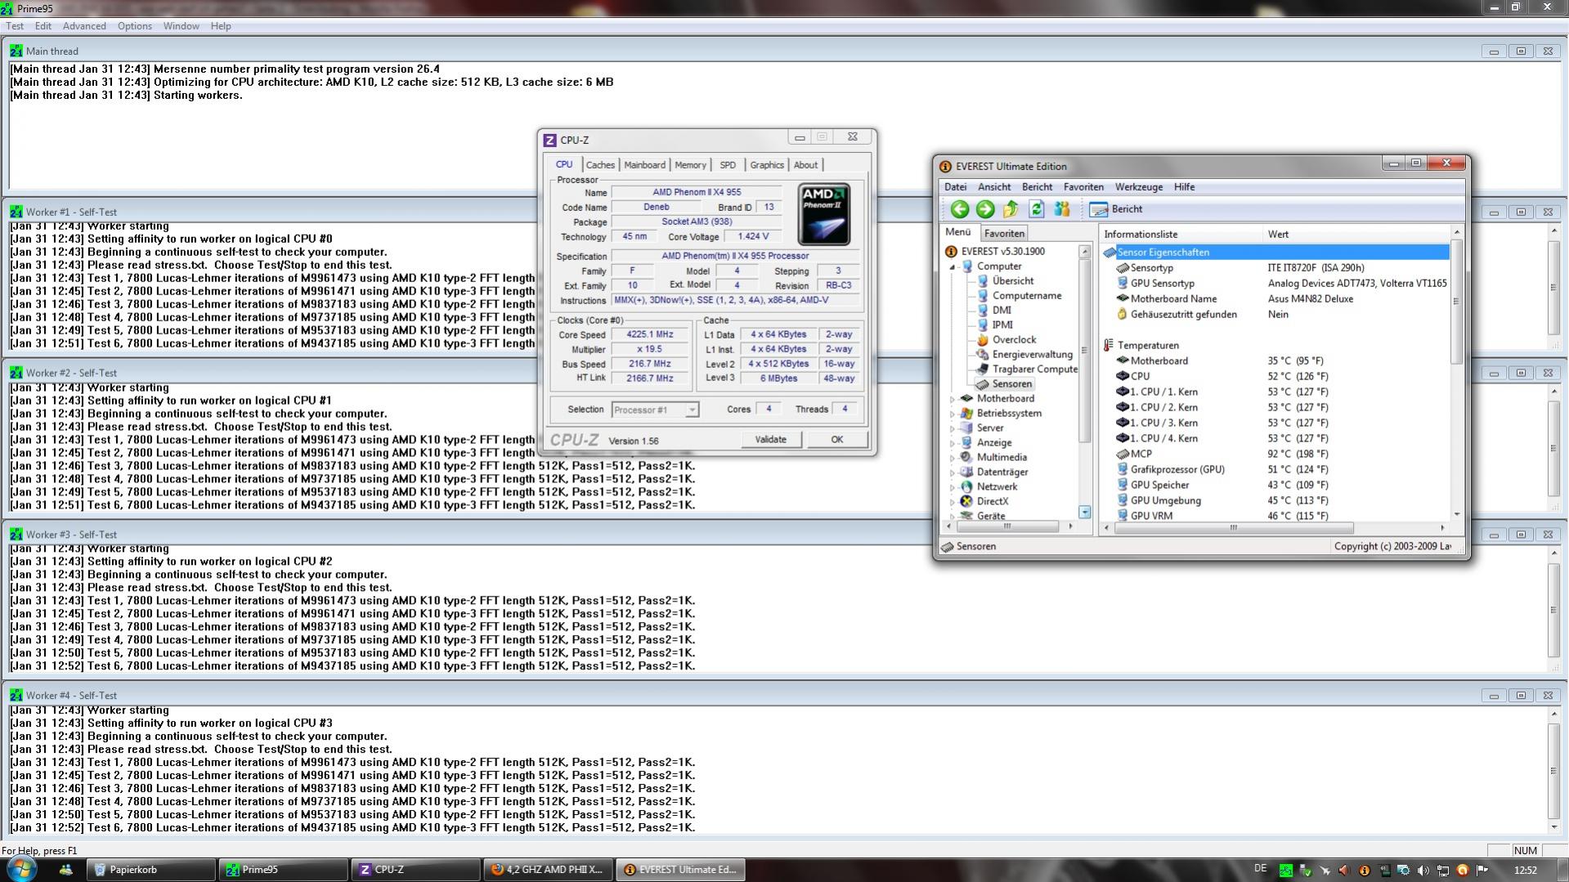This screenshot has height=882, width=1569.
Task: Click the Action Center flag tray icon
Action: coord(1482,871)
